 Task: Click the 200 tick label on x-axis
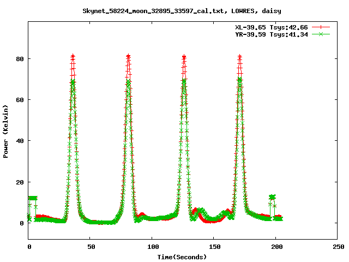[x=276, y=247]
